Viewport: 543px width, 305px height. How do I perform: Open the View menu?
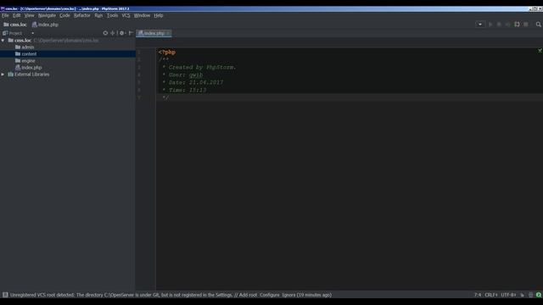click(x=29, y=15)
